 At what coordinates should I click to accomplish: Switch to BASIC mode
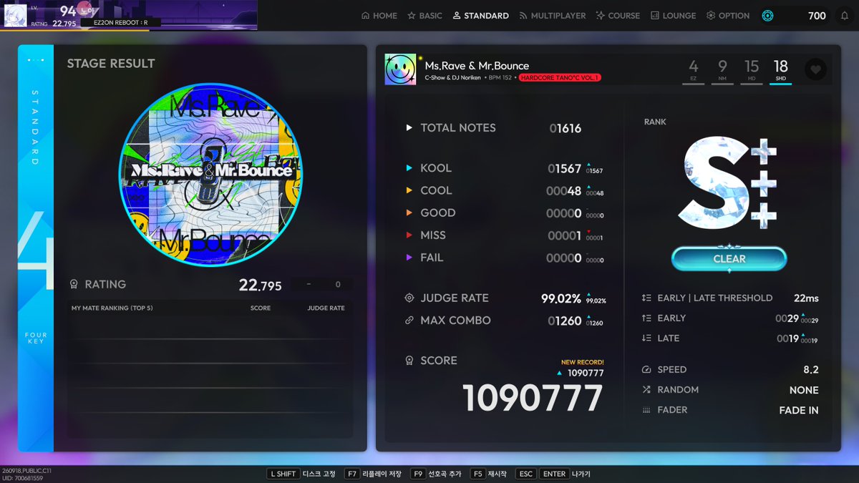[425, 16]
